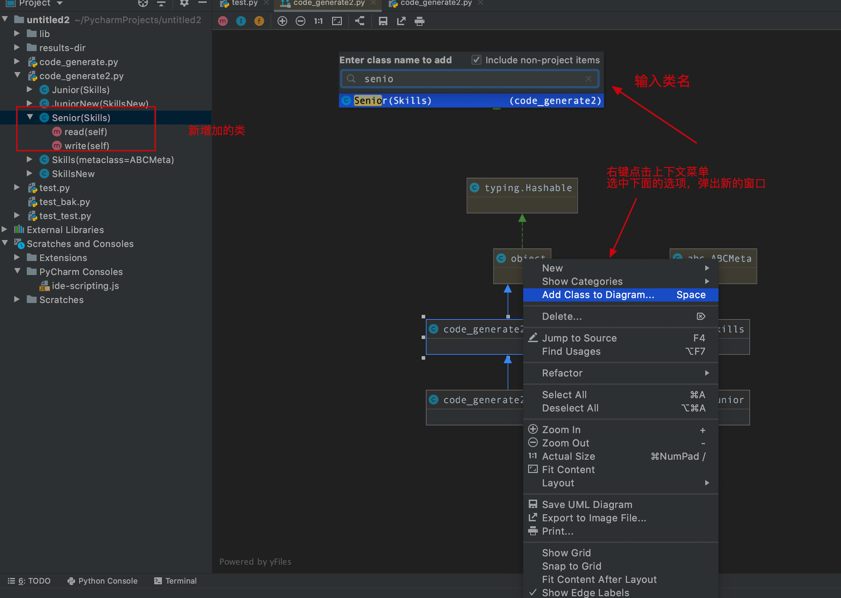Click Export to Image toolbar icon
This screenshot has width=841, height=598.
(401, 21)
